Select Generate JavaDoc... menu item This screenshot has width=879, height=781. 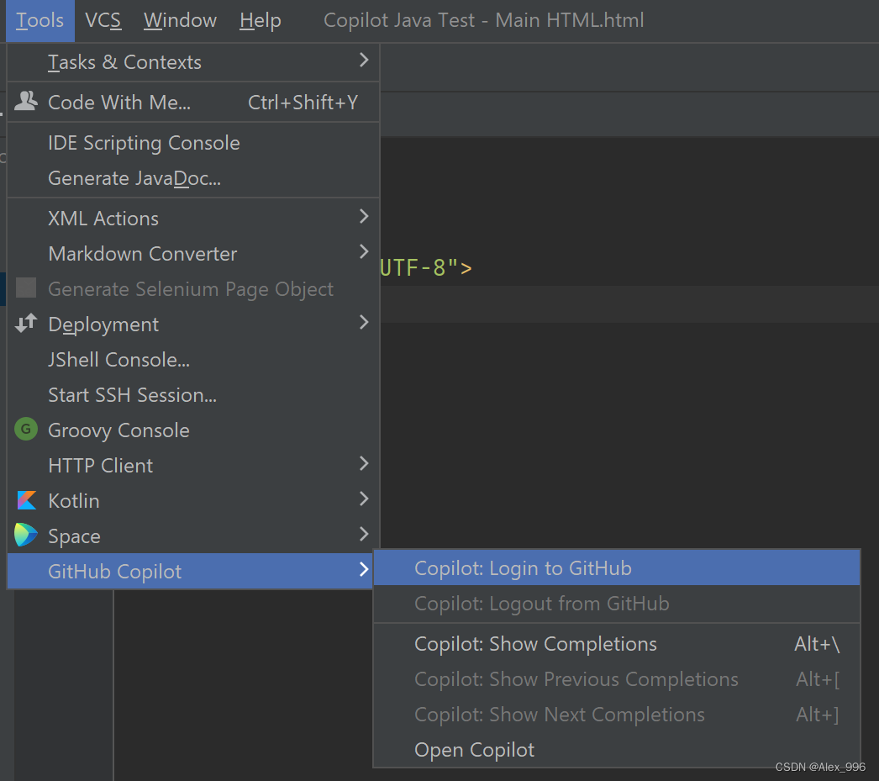193,178
